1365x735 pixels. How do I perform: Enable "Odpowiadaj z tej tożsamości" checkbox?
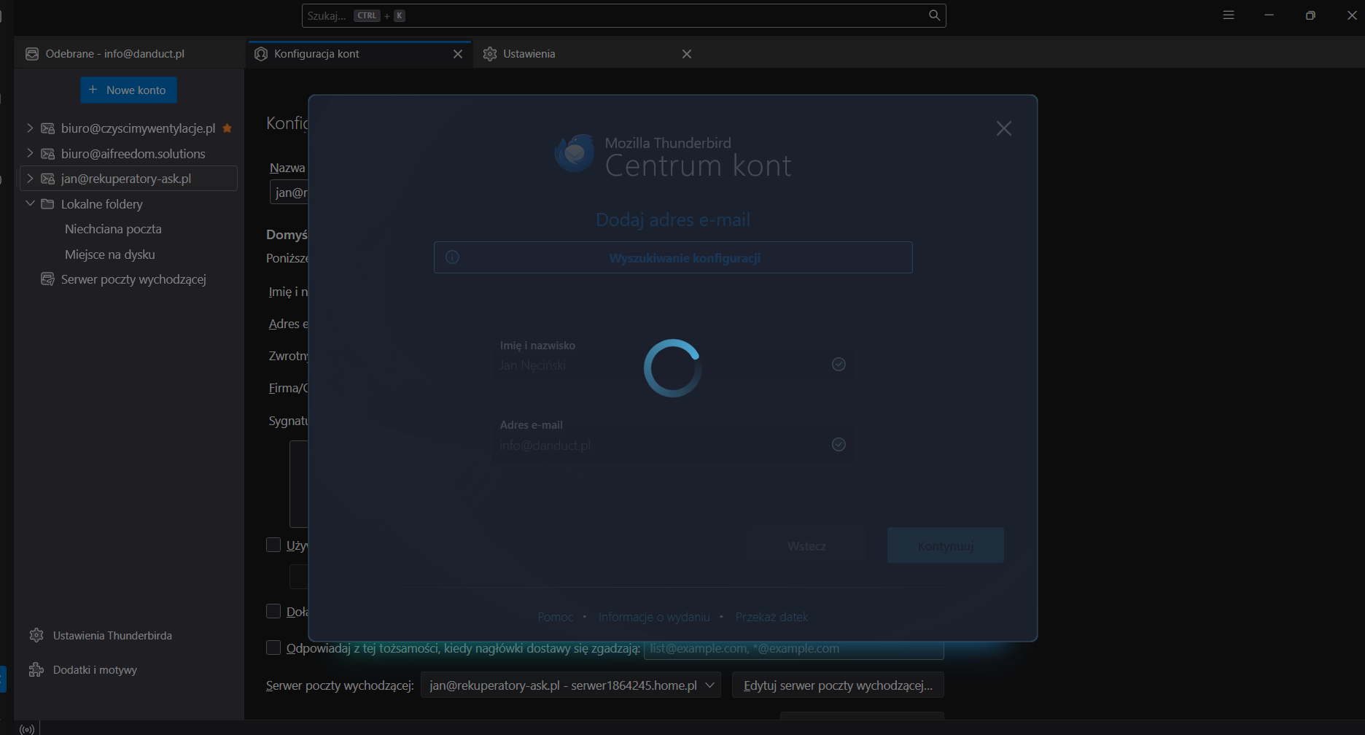coord(273,647)
